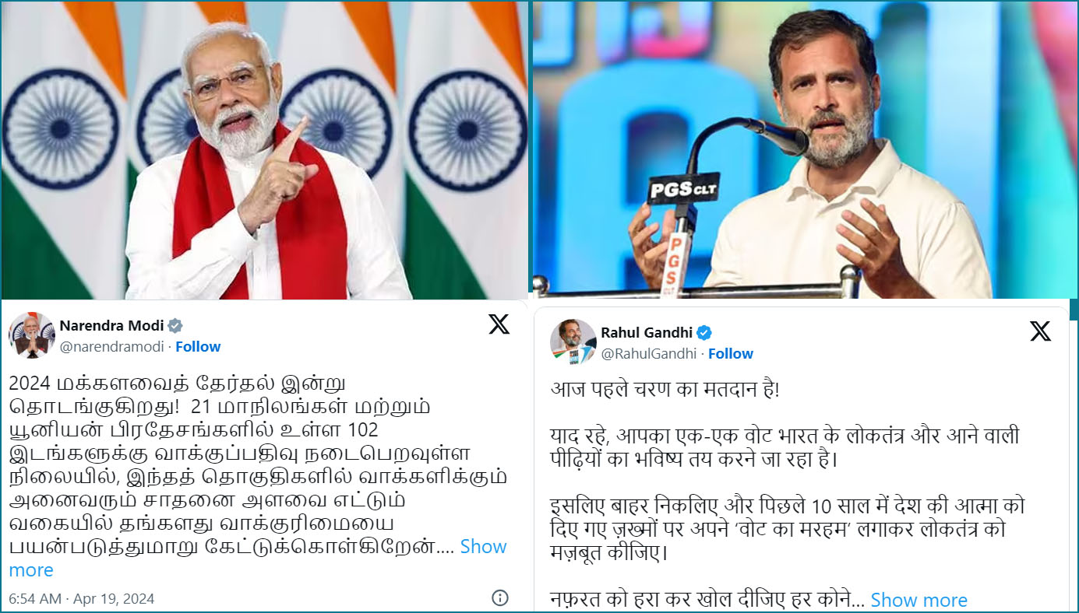Expand Modi's tweet with Show more

pos(258,558)
